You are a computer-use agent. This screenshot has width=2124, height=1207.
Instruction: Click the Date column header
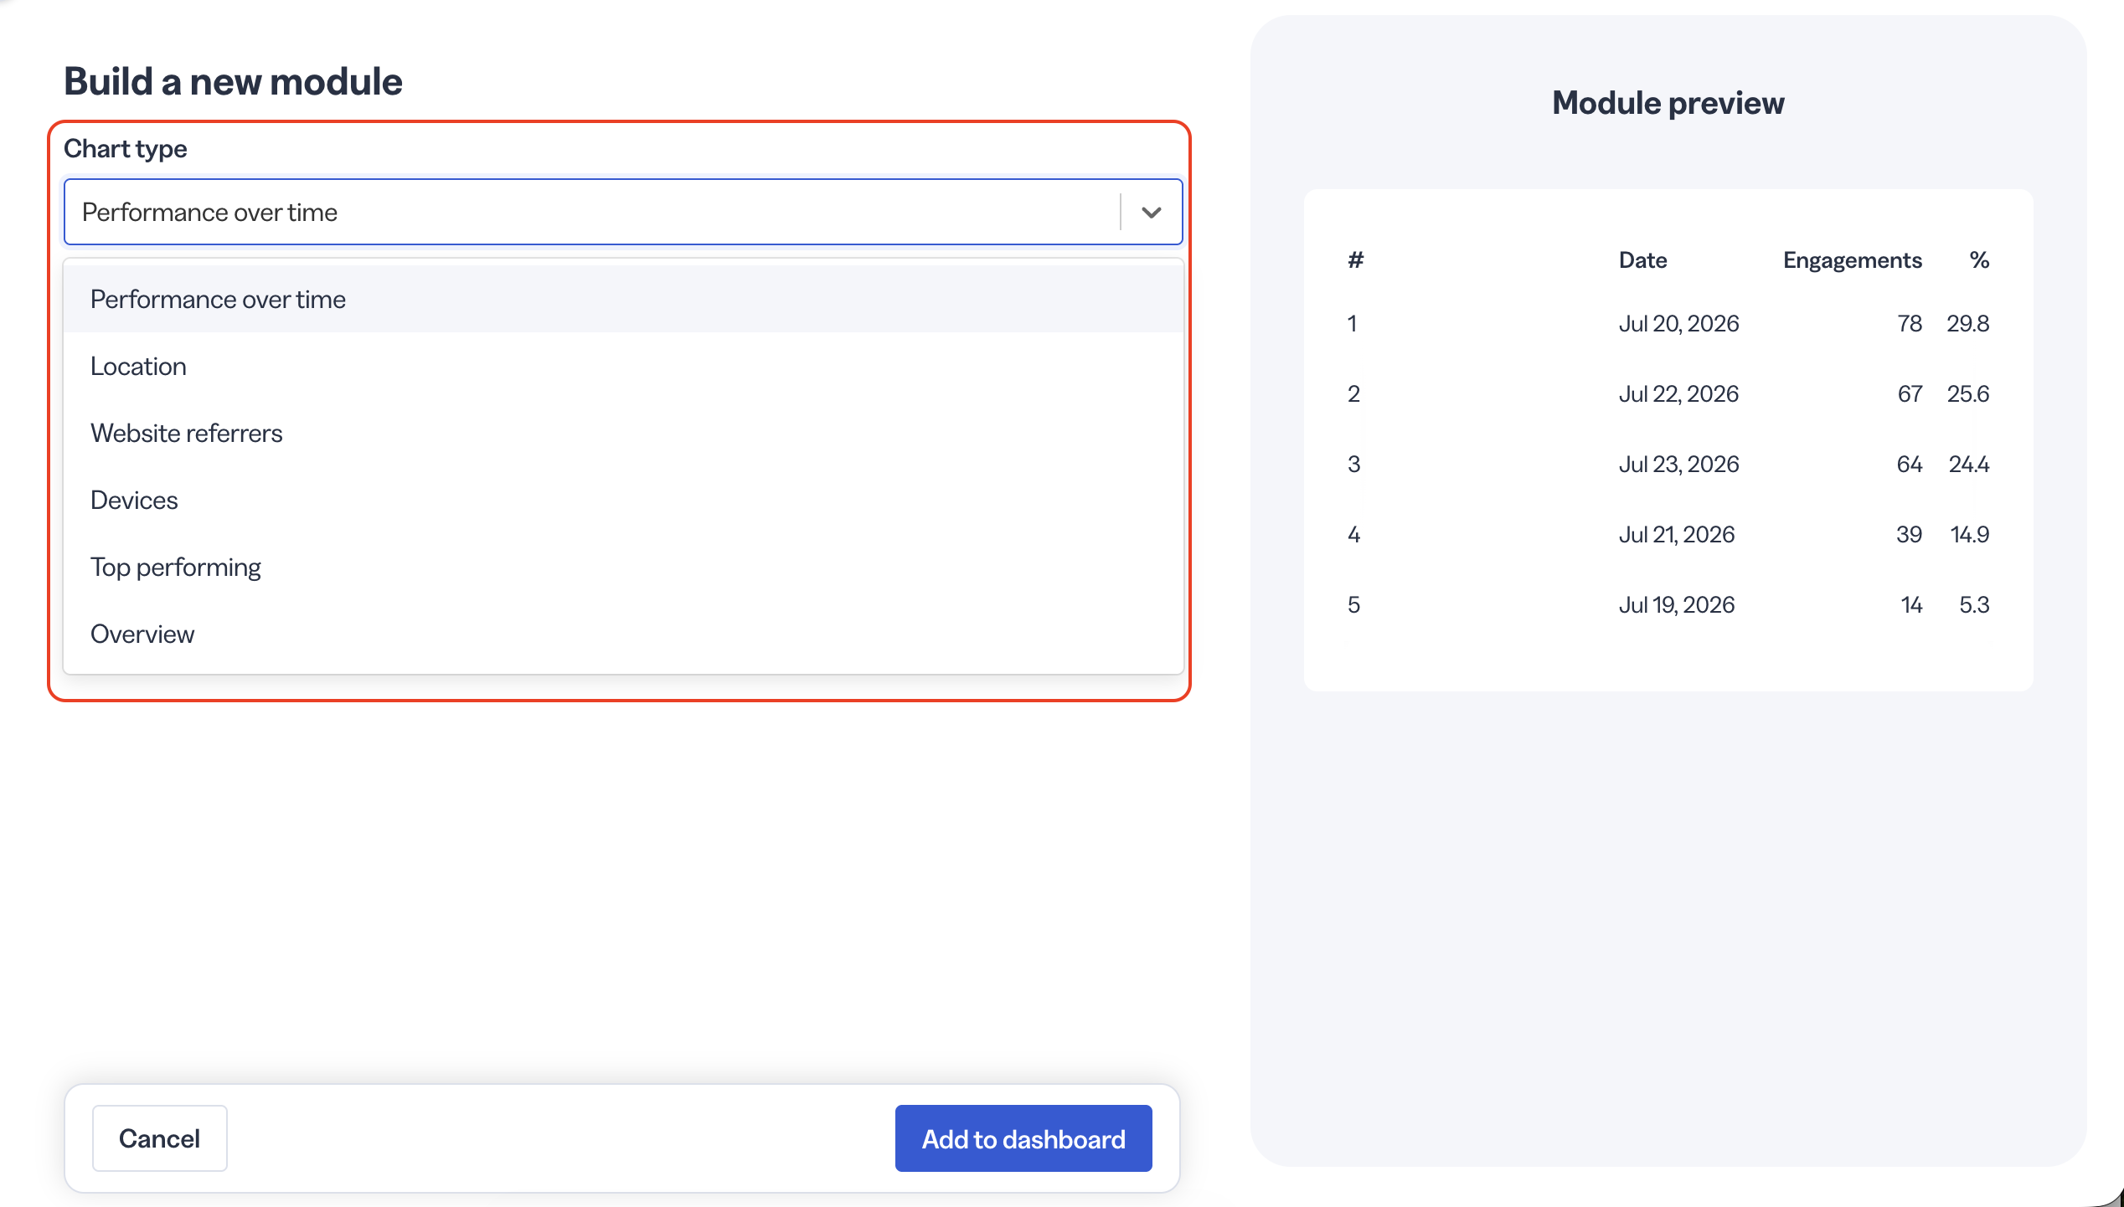tap(1642, 260)
